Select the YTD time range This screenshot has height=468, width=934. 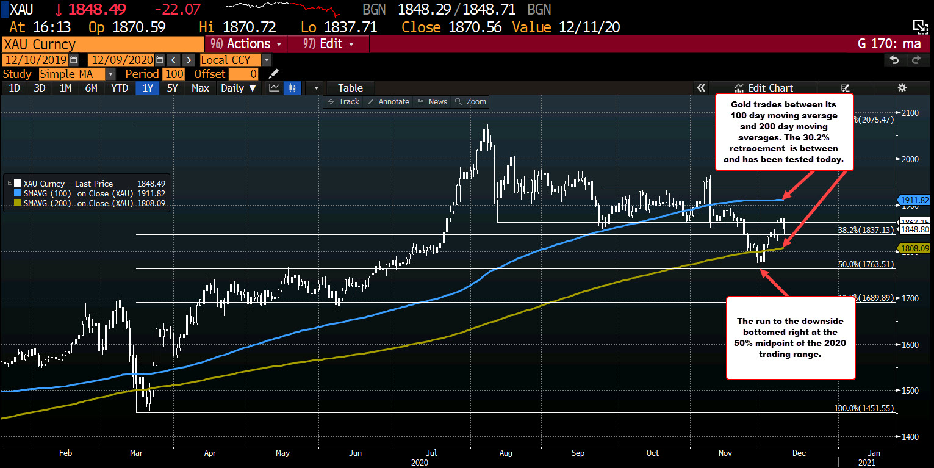120,88
